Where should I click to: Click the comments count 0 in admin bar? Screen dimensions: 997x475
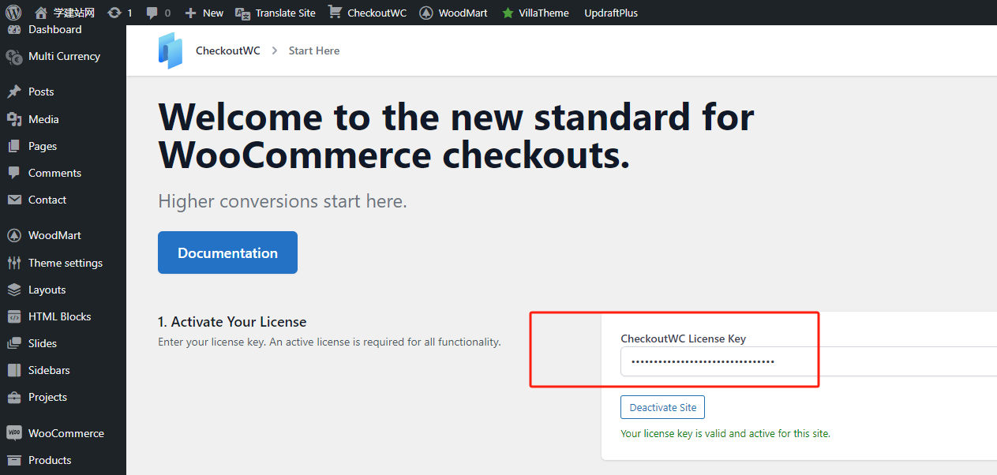click(x=167, y=13)
